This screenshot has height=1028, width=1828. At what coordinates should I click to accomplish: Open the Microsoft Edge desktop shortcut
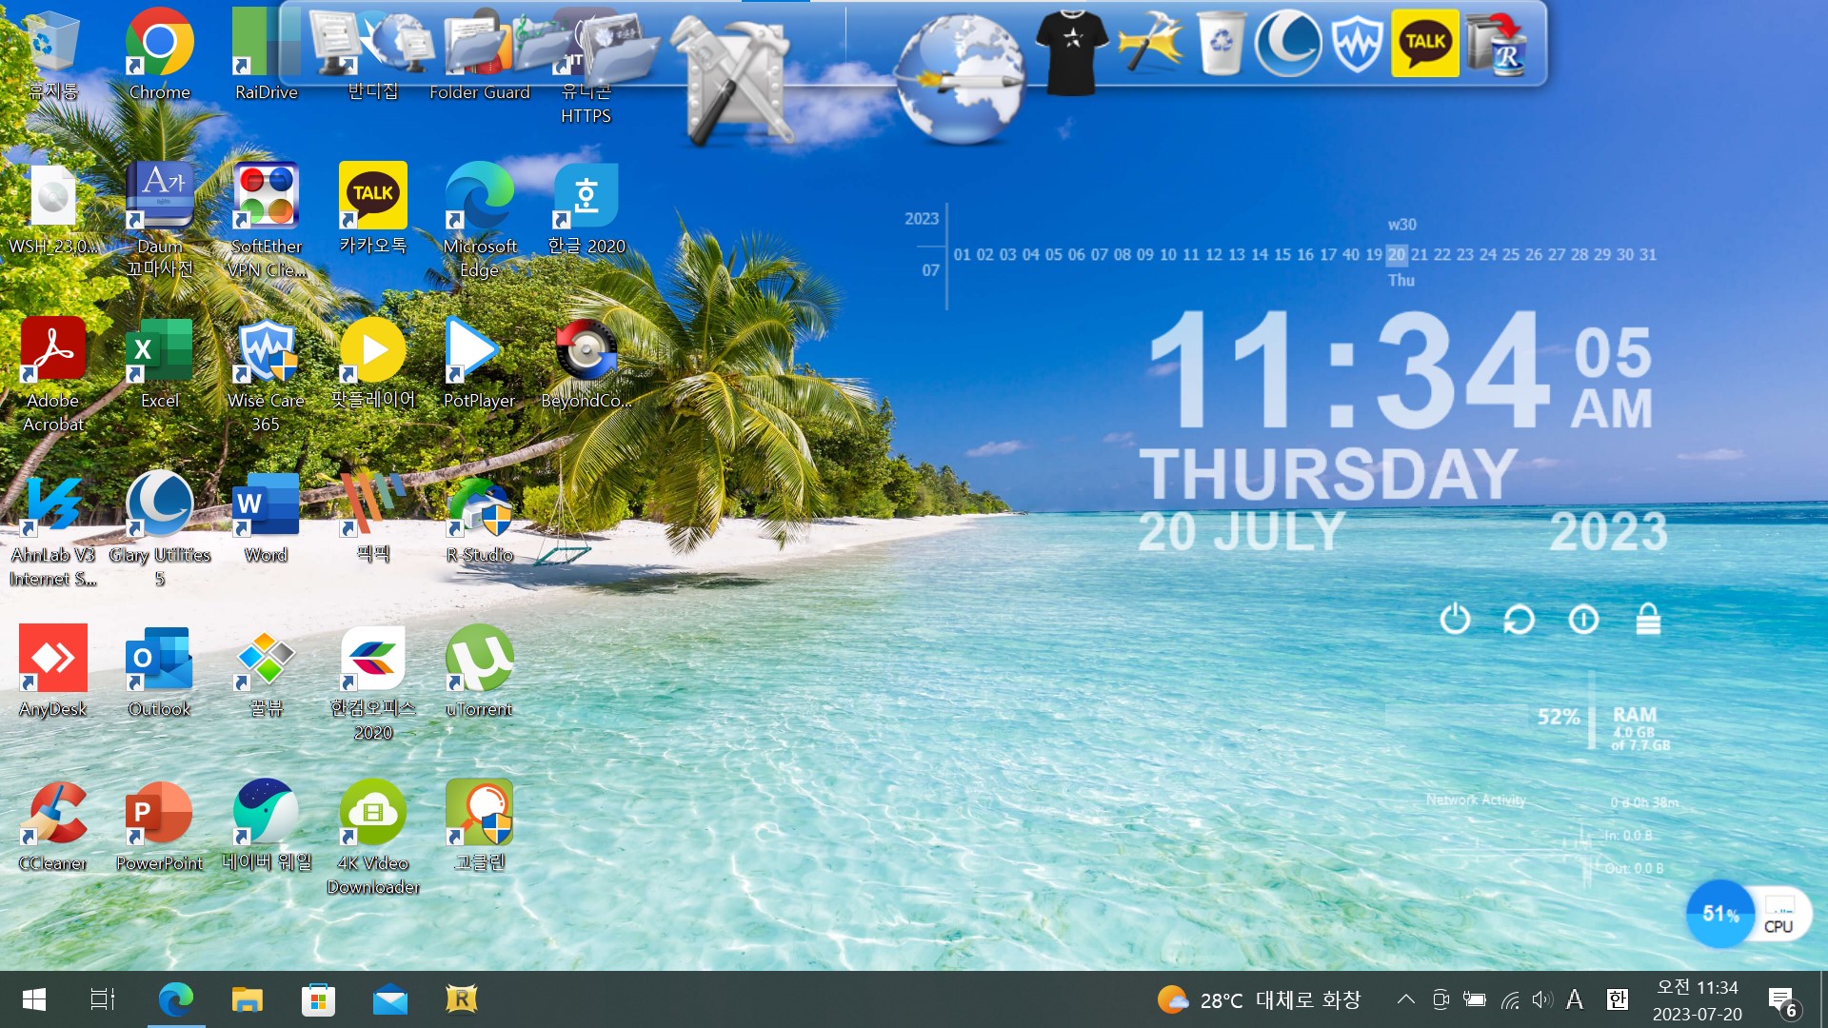[479, 197]
